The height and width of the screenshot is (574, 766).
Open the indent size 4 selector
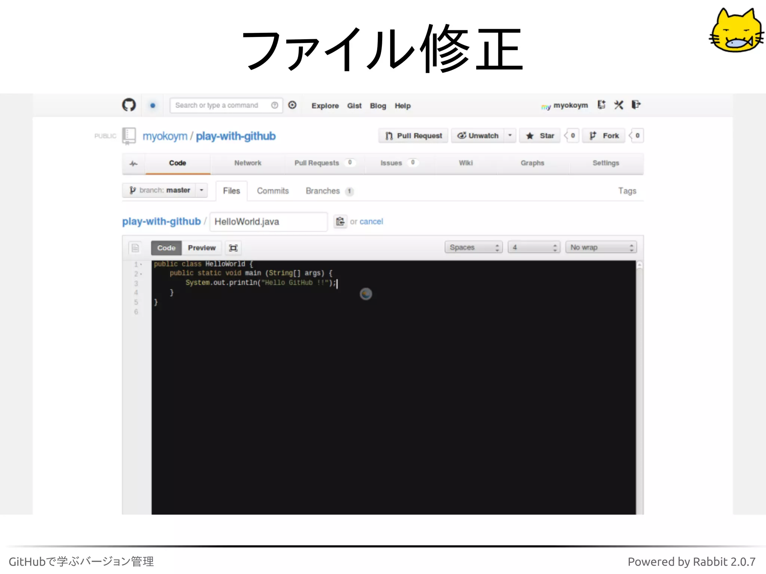(534, 247)
